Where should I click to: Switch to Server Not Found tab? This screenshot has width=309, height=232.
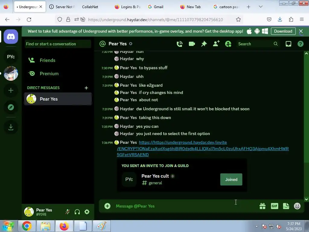62,7
